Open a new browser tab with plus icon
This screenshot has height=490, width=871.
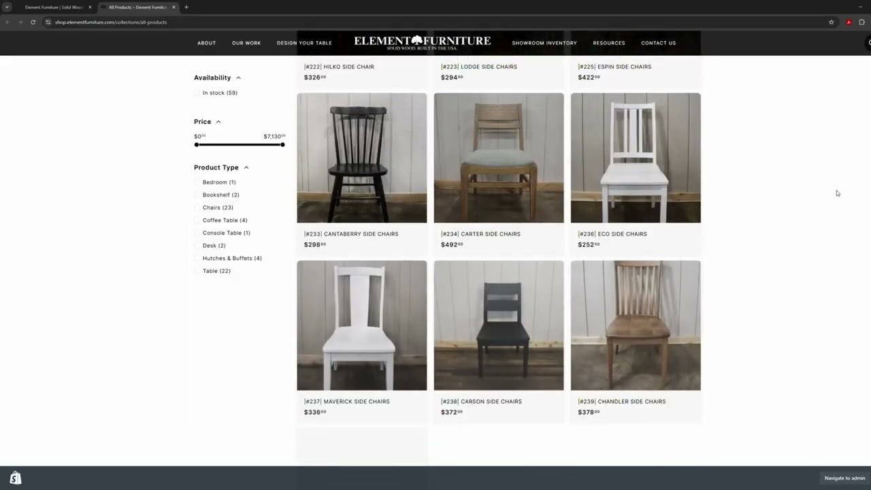pos(186,7)
